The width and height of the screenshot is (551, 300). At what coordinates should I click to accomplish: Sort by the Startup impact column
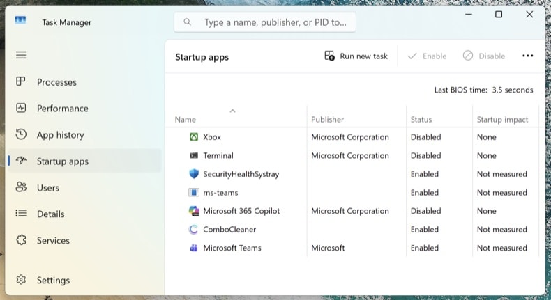[x=502, y=119]
